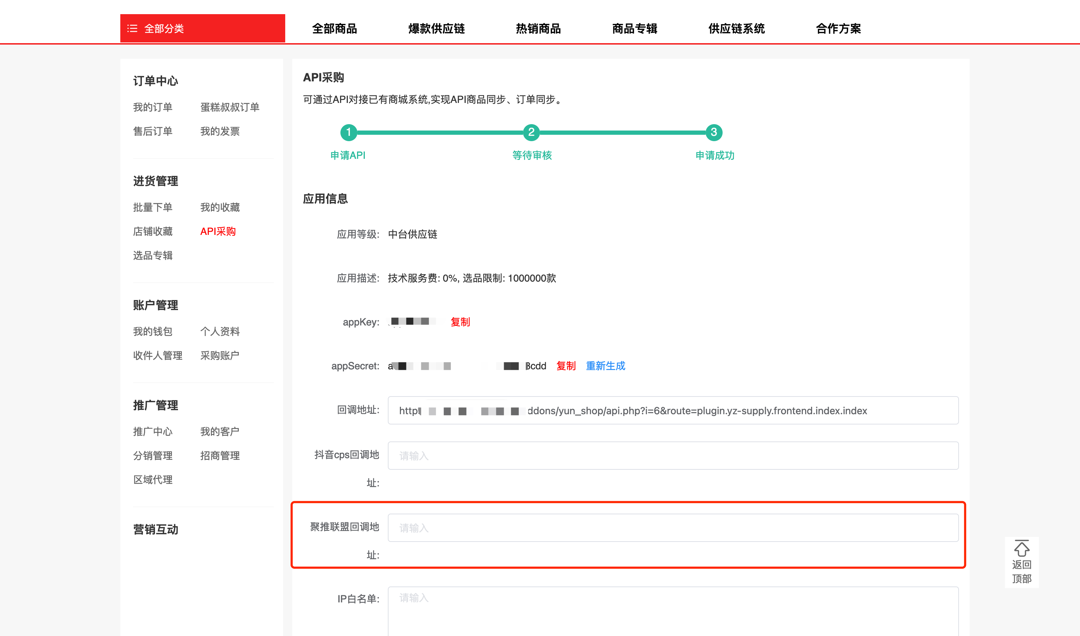This screenshot has height=636, width=1080.
Task: Focus the 回调地址 URL input field
Action: click(673, 411)
